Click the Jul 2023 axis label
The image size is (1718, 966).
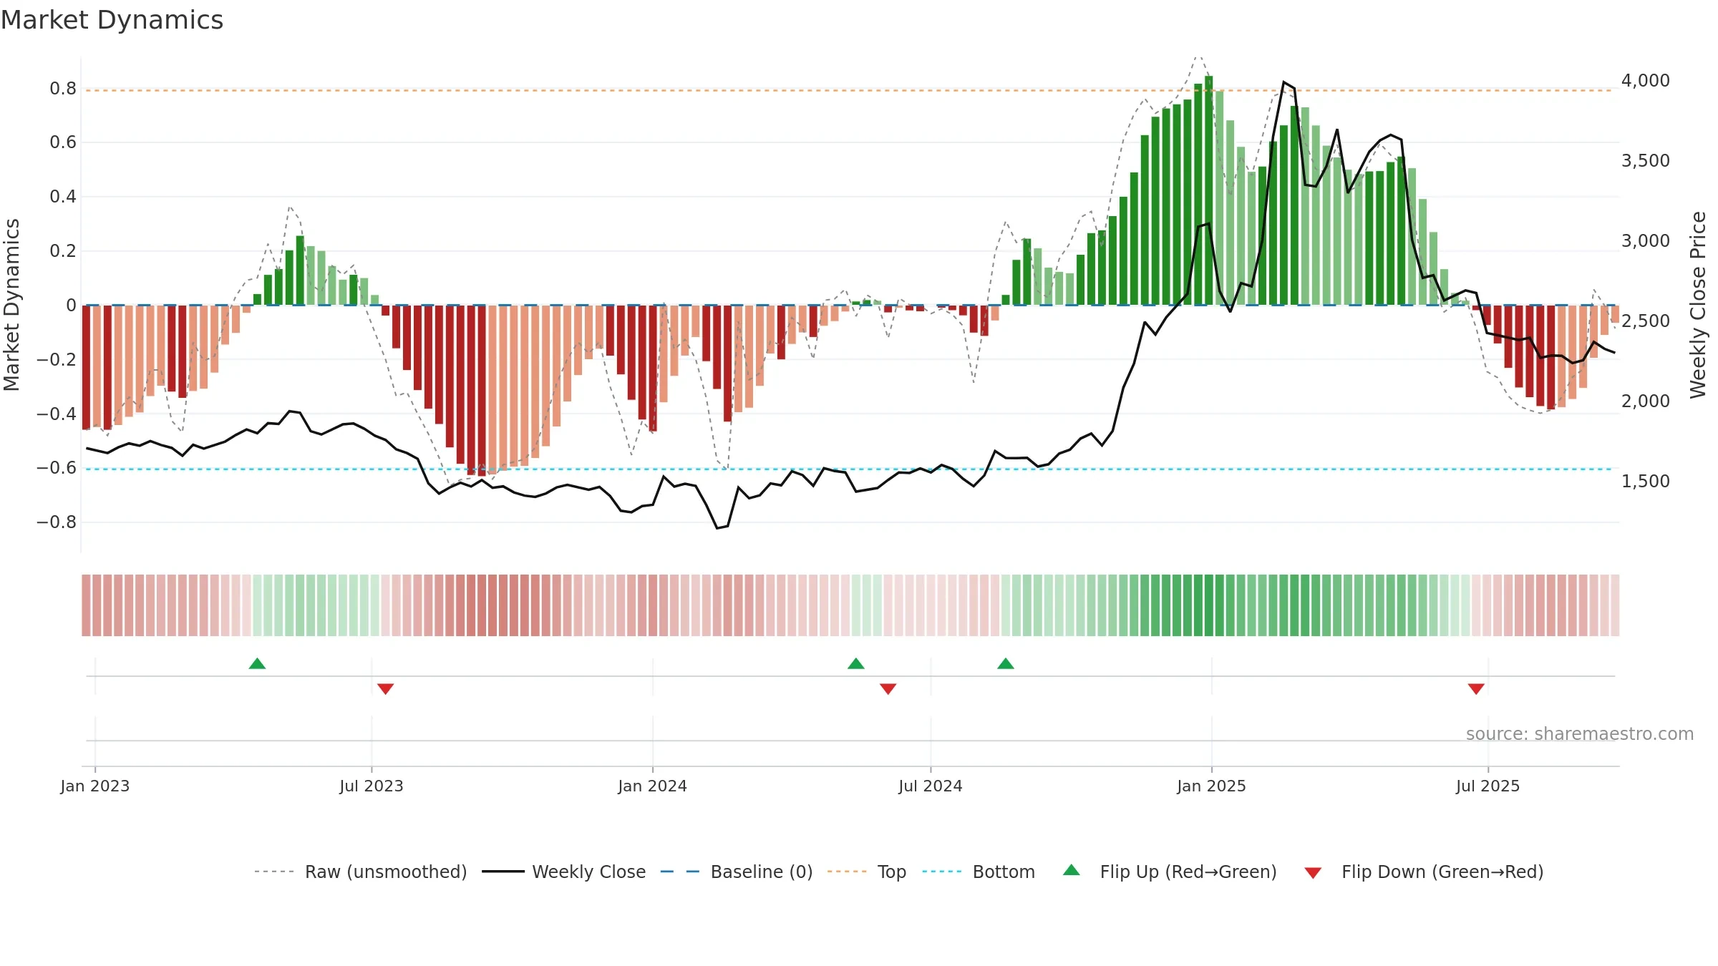[x=372, y=786]
